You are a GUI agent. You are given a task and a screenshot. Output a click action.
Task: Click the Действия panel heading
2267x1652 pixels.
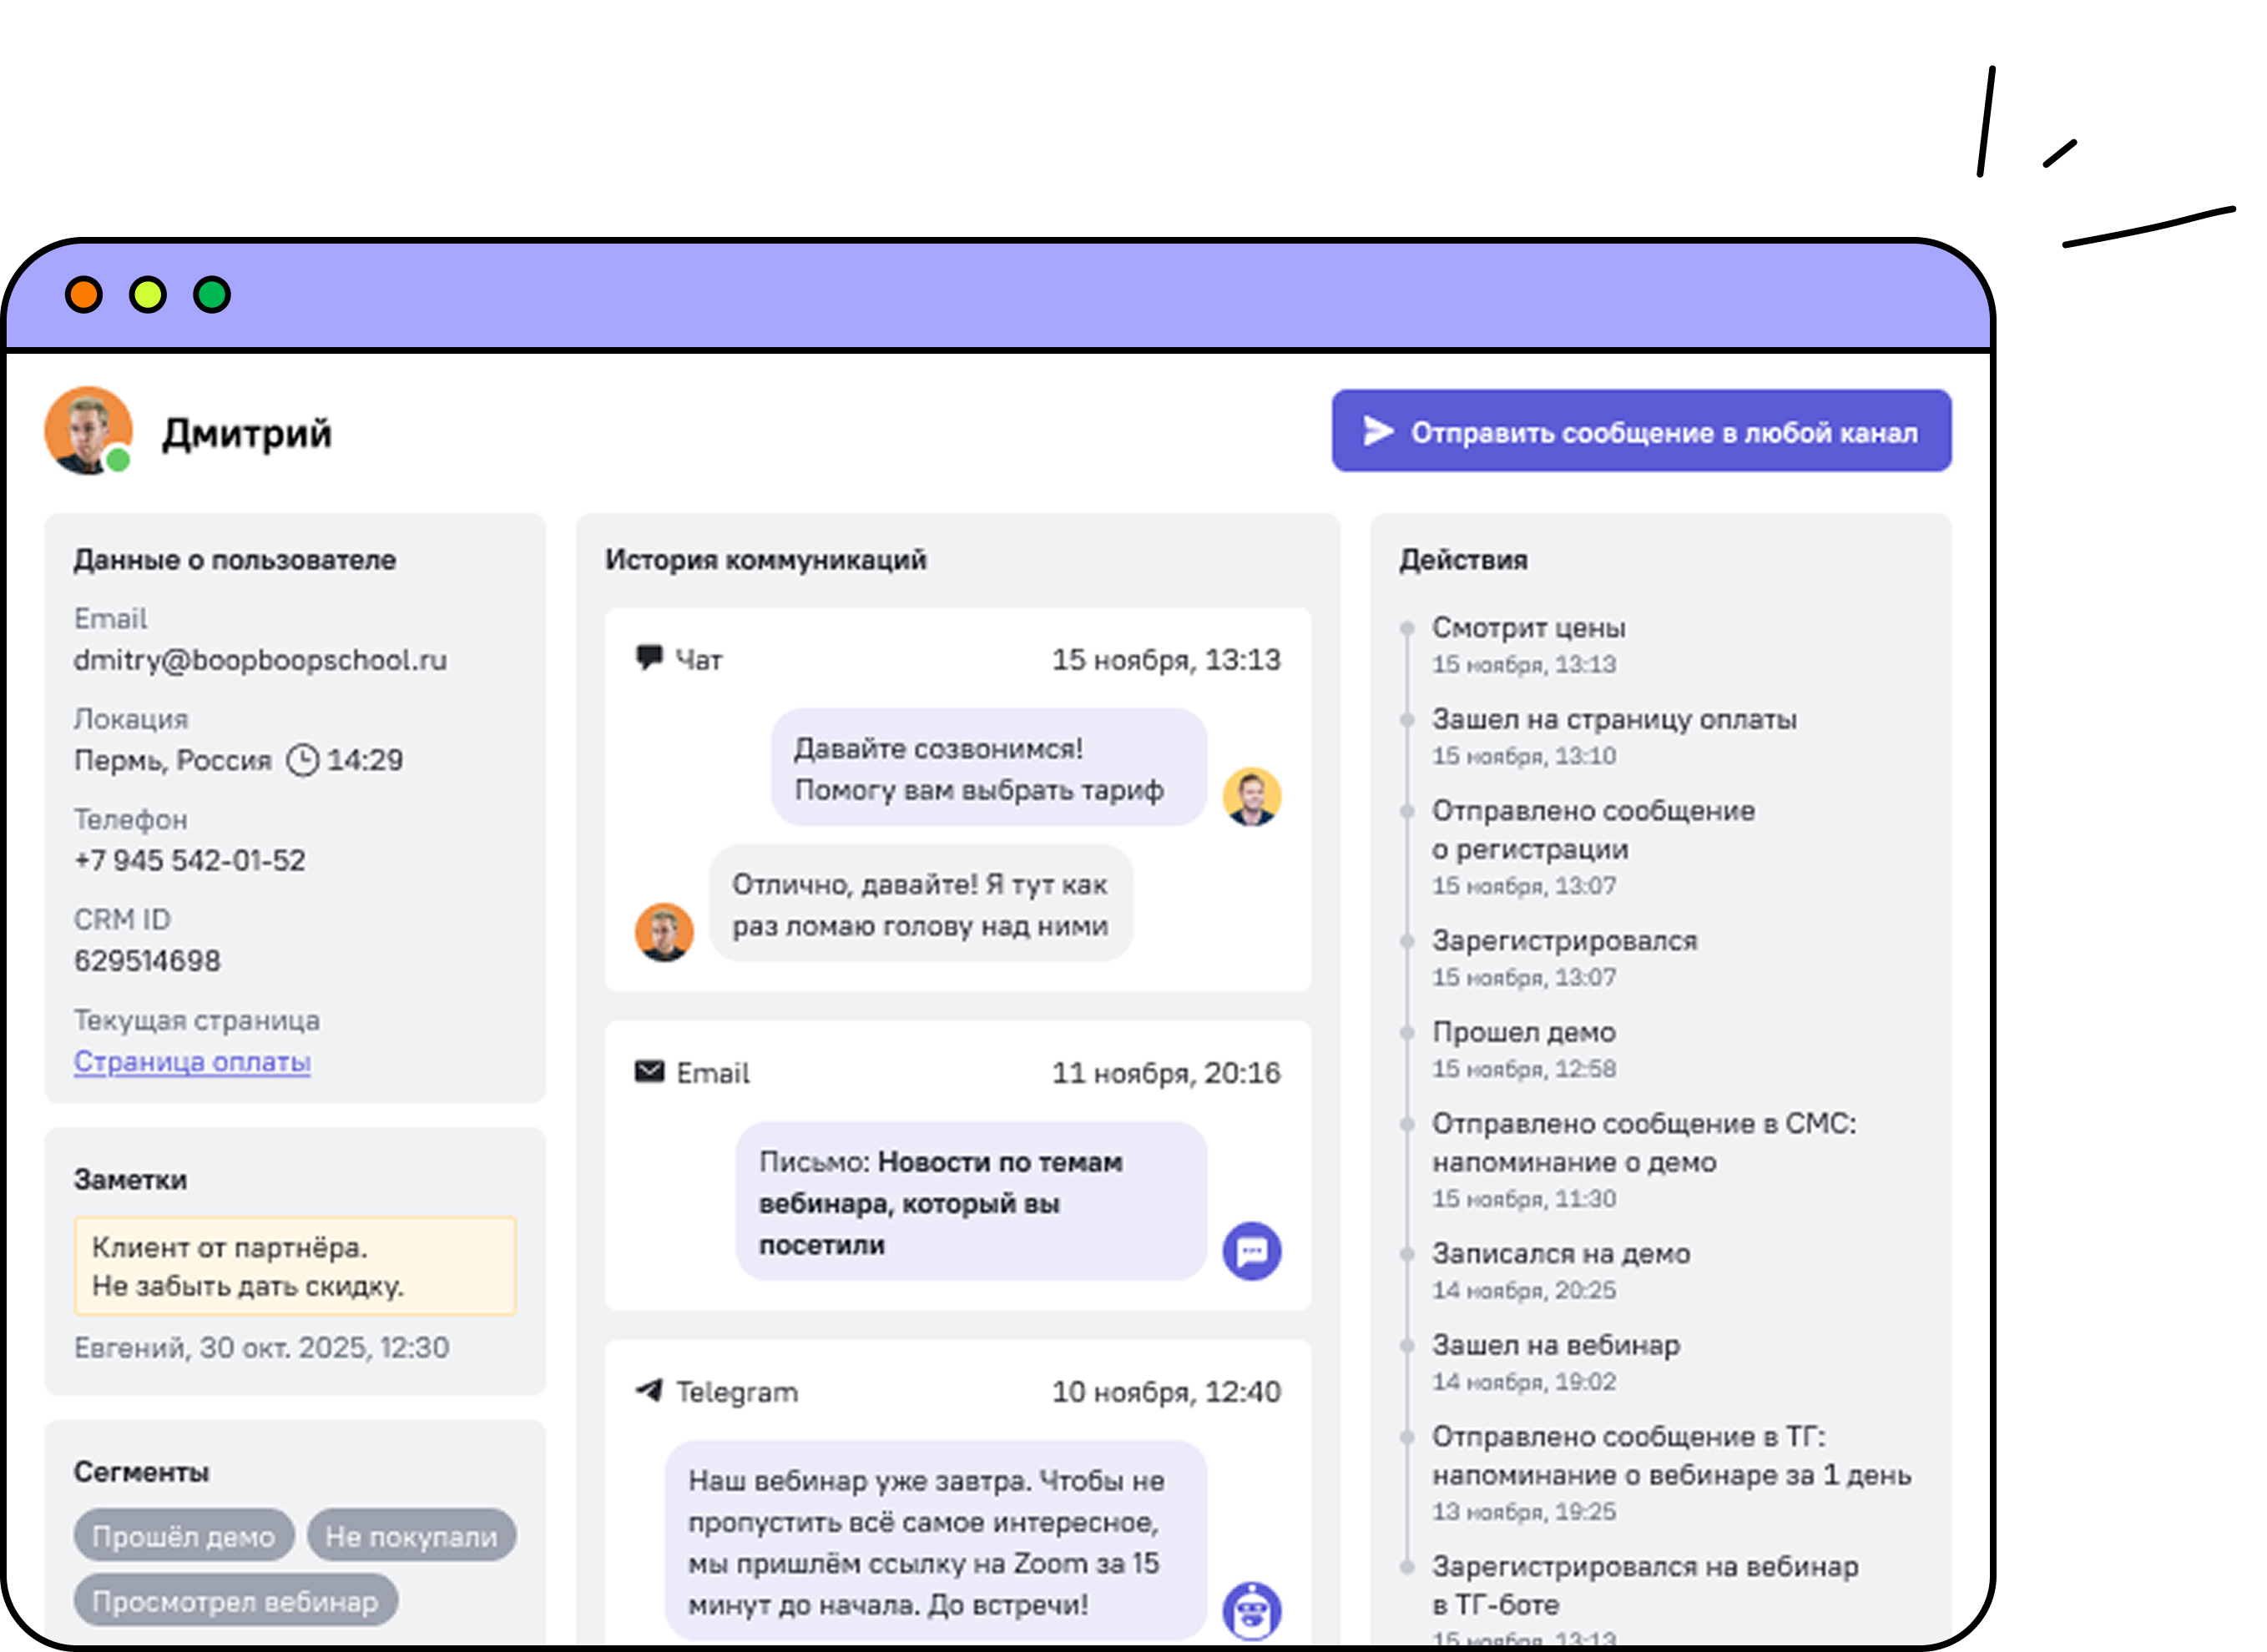[1462, 559]
